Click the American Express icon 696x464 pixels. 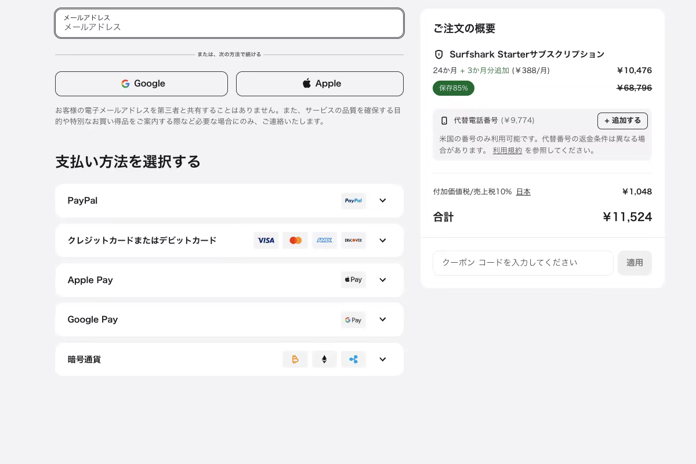[324, 240]
